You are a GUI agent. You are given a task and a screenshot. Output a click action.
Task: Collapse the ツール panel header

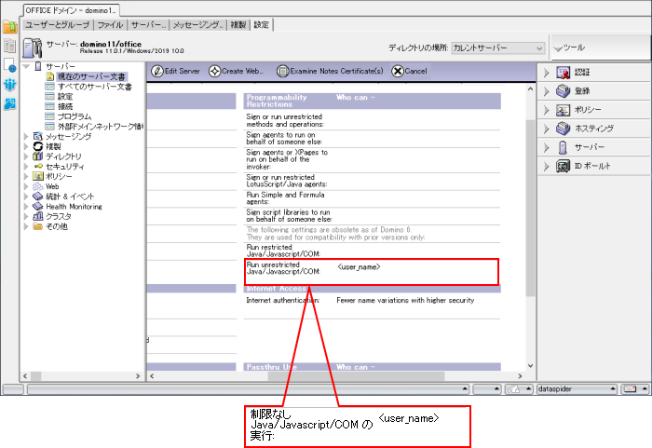pos(557,48)
